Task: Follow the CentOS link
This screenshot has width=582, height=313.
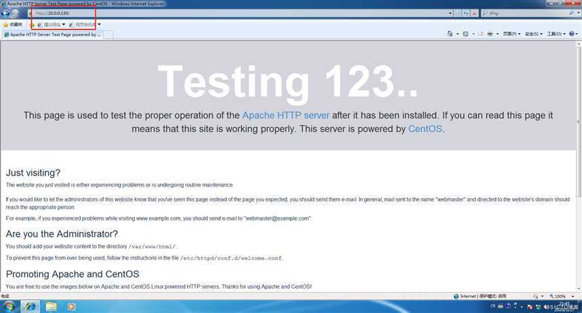Action: click(x=425, y=129)
